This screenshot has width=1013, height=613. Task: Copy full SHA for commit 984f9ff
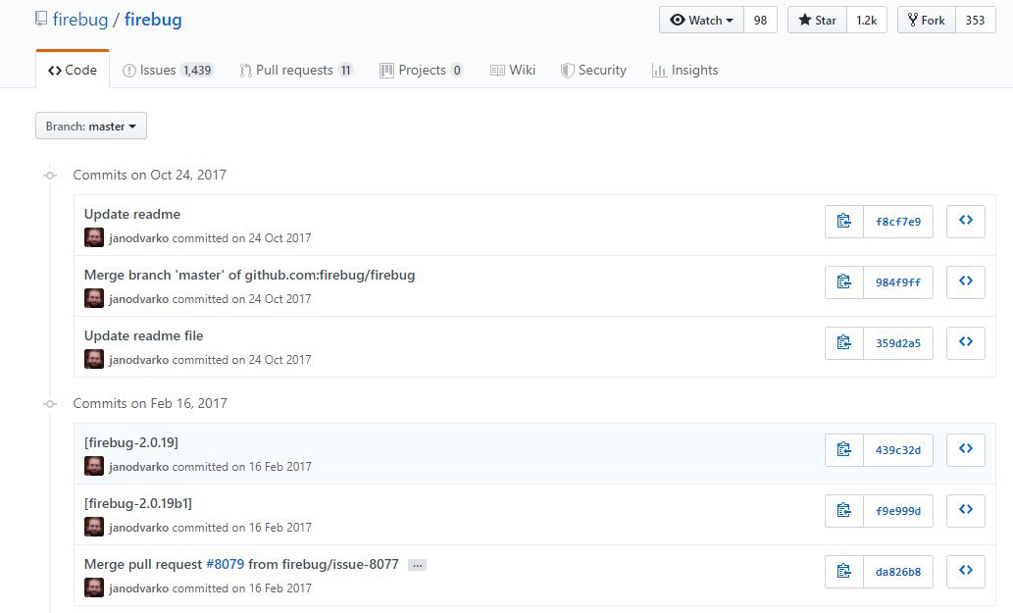843,282
